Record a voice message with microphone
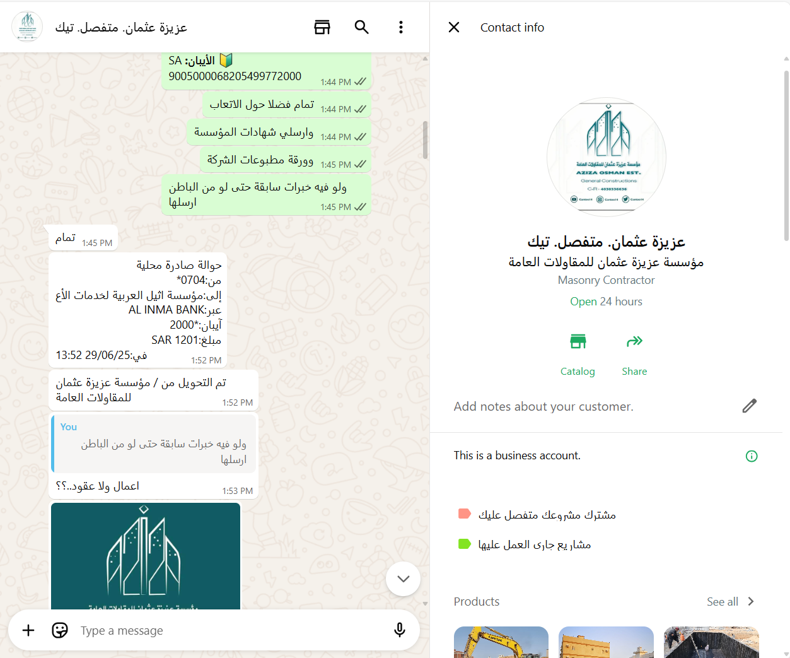This screenshot has width=790, height=658. pyautogui.click(x=399, y=630)
